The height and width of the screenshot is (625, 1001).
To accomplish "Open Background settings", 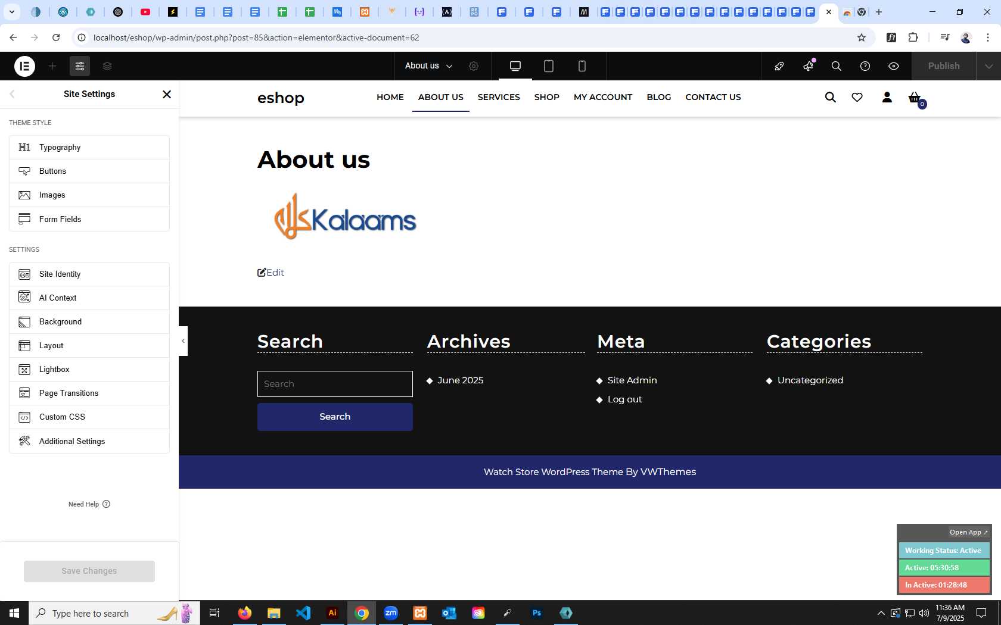I will pos(89,321).
